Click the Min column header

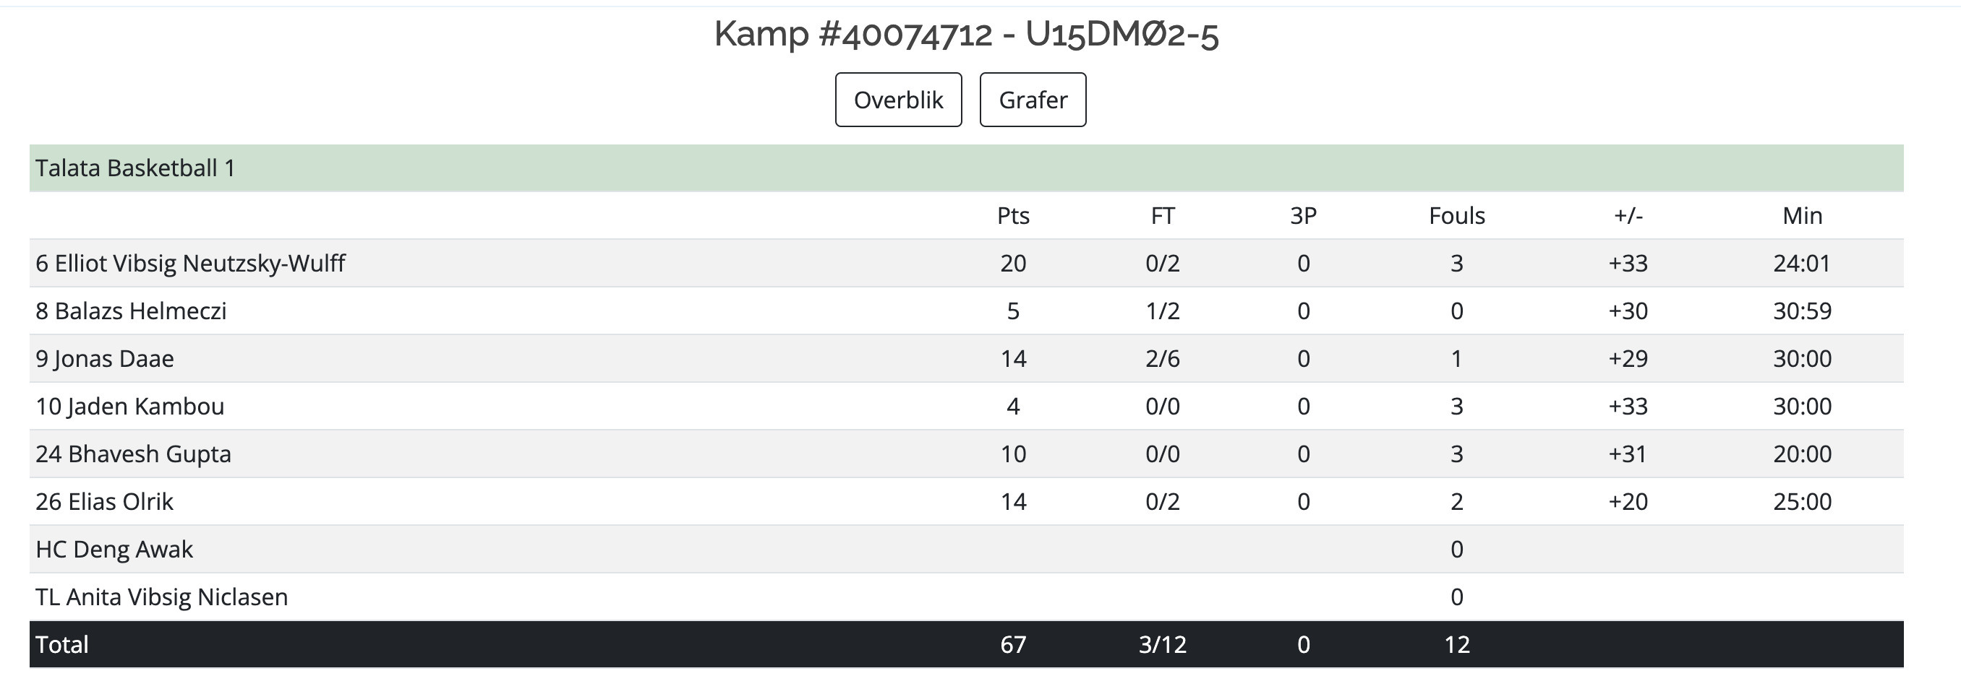click(1802, 216)
